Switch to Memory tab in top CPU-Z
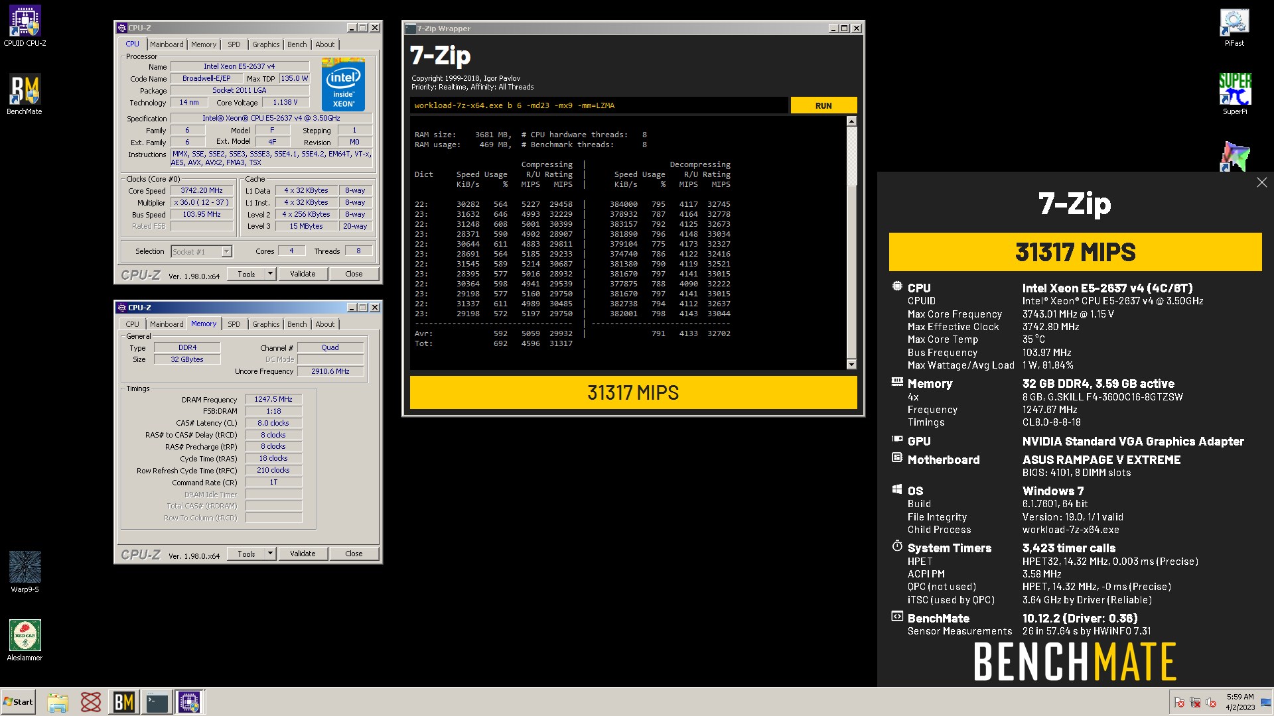The image size is (1274, 716). [x=204, y=44]
